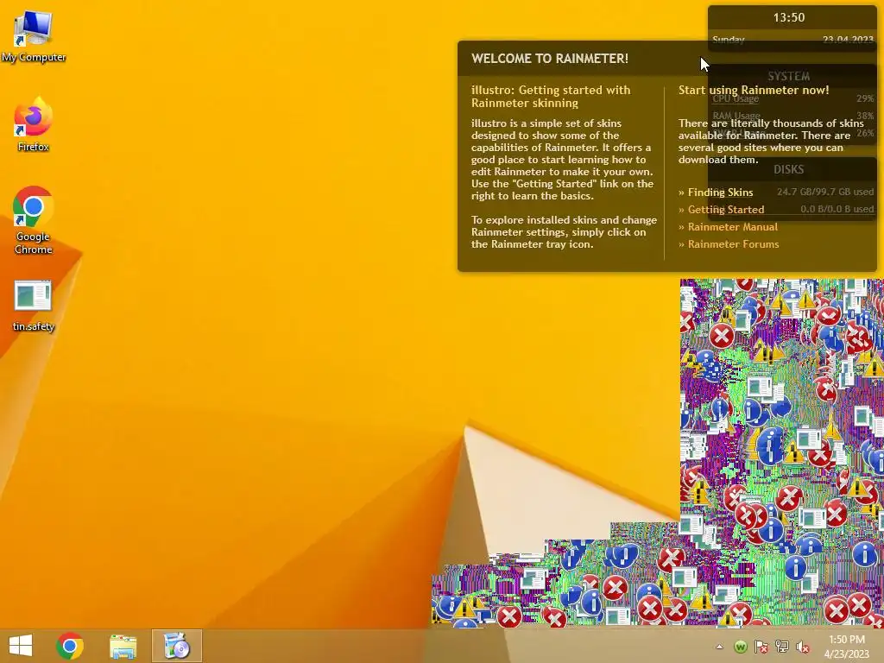884x663 pixels.
Task: Click the Start using Rainmeter now! heading
Action: pyautogui.click(x=754, y=90)
